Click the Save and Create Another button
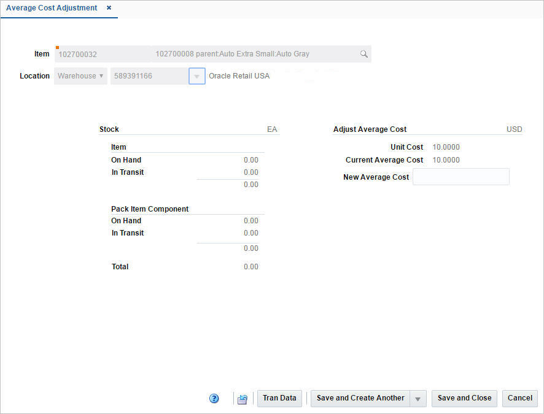The width and height of the screenshot is (544, 414). (x=360, y=398)
